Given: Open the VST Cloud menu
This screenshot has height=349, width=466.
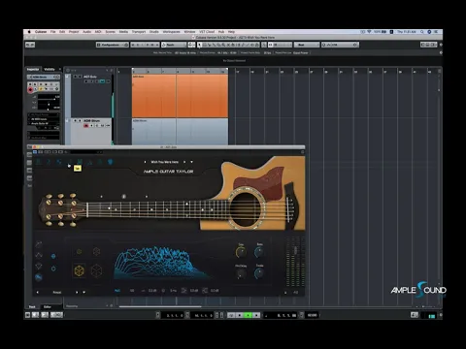Looking at the screenshot, I should [x=207, y=32].
